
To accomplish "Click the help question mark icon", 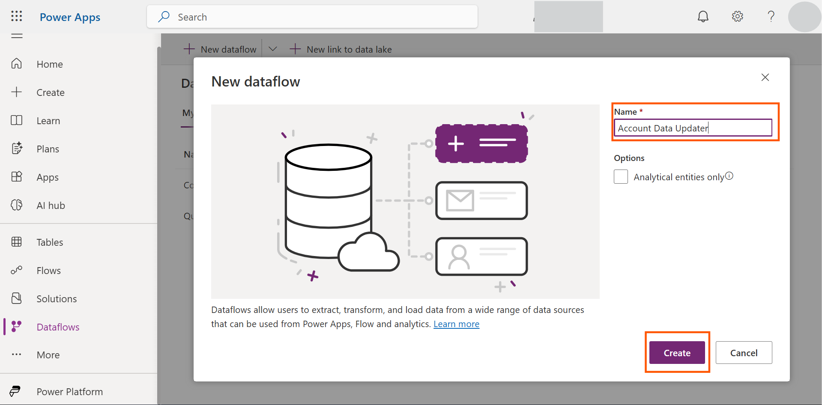I will [x=771, y=17].
